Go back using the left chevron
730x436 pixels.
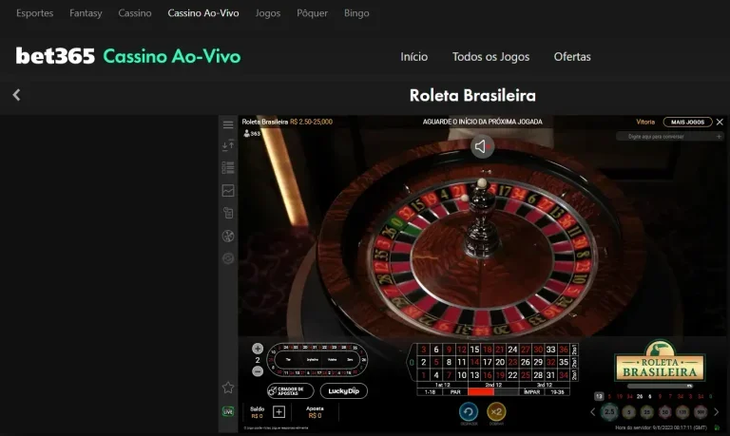click(17, 95)
